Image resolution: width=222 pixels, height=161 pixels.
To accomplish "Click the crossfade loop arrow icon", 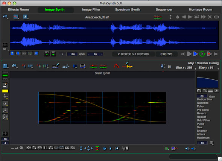I will [197, 17].
